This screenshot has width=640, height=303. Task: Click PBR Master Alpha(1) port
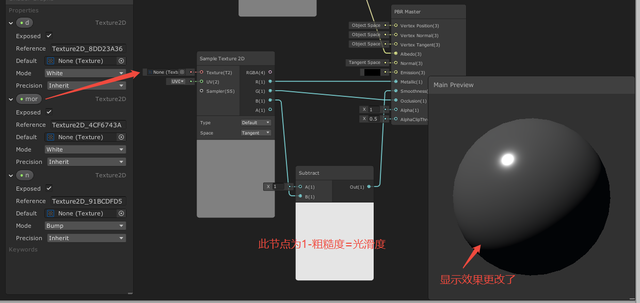click(x=396, y=110)
